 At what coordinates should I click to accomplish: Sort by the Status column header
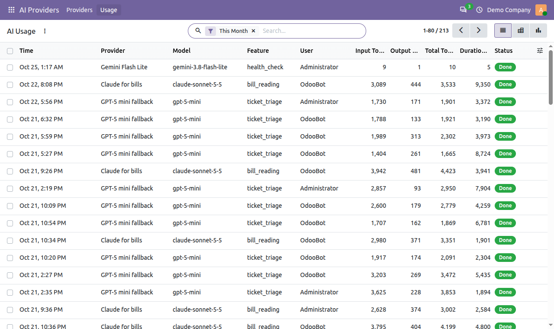[x=503, y=51]
